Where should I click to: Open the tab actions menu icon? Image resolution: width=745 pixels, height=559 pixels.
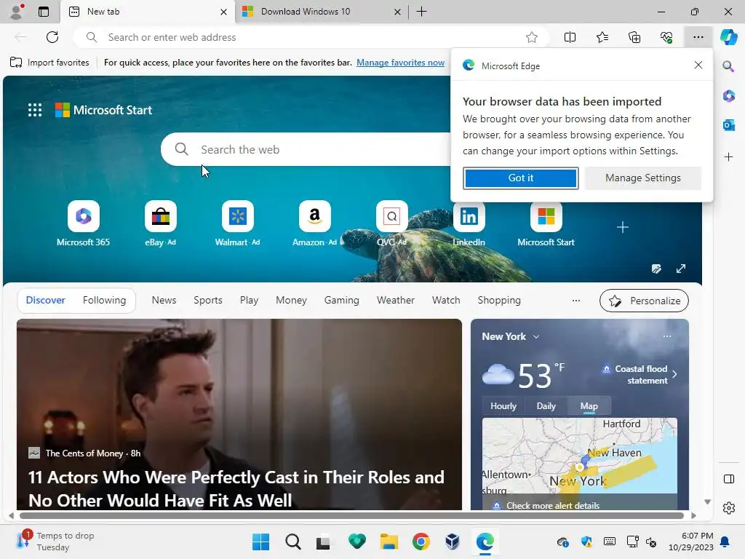click(43, 12)
